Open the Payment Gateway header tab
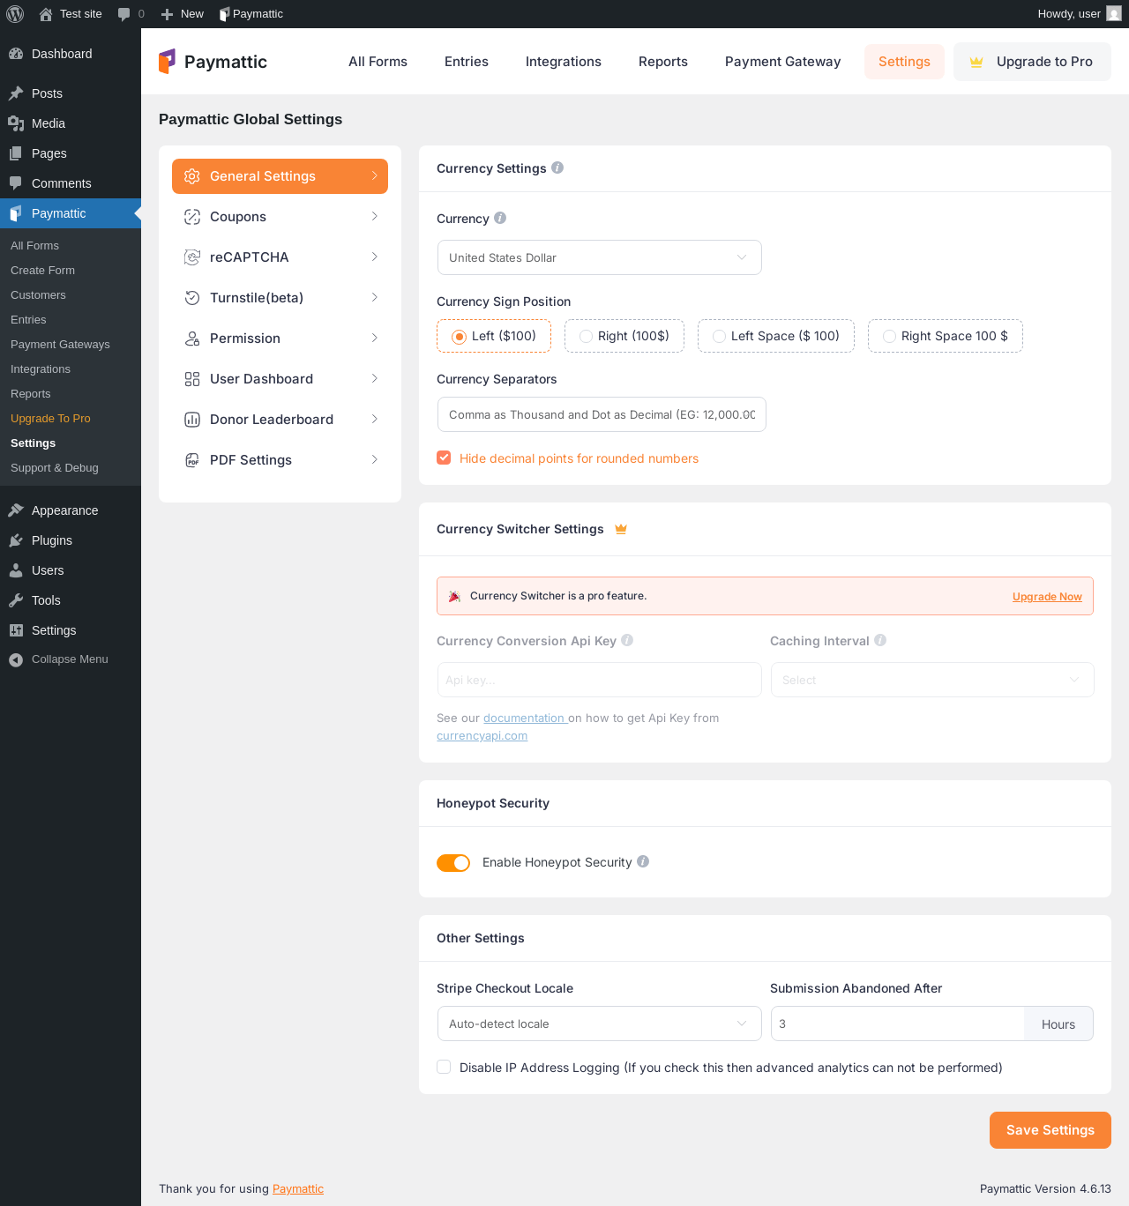The height and width of the screenshot is (1206, 1129). click(x=783, y=62)
